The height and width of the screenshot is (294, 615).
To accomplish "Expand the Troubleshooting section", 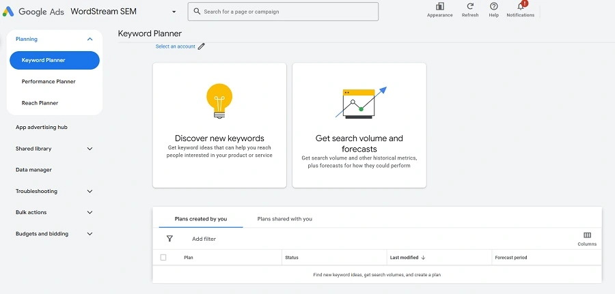I will coord(90,192).
